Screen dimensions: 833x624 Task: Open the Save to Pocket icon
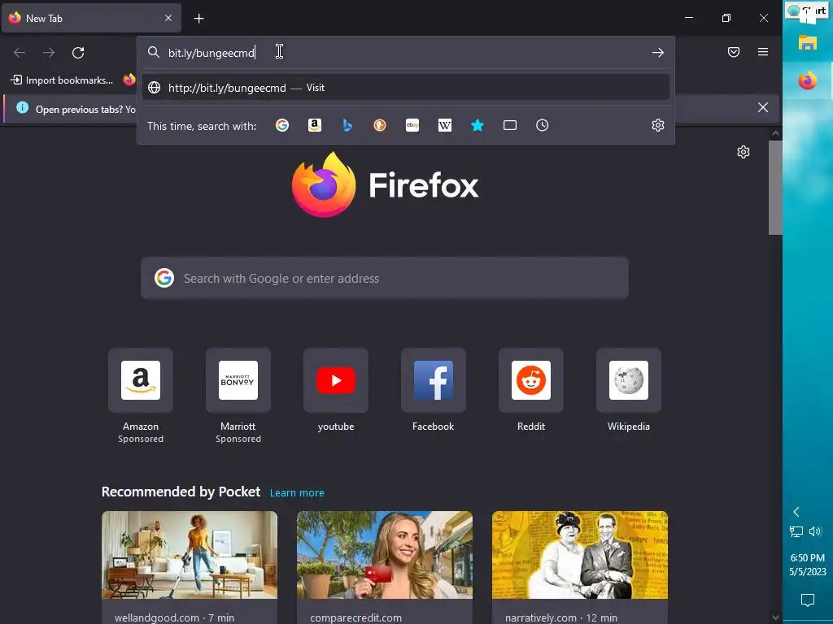(734, 52)
